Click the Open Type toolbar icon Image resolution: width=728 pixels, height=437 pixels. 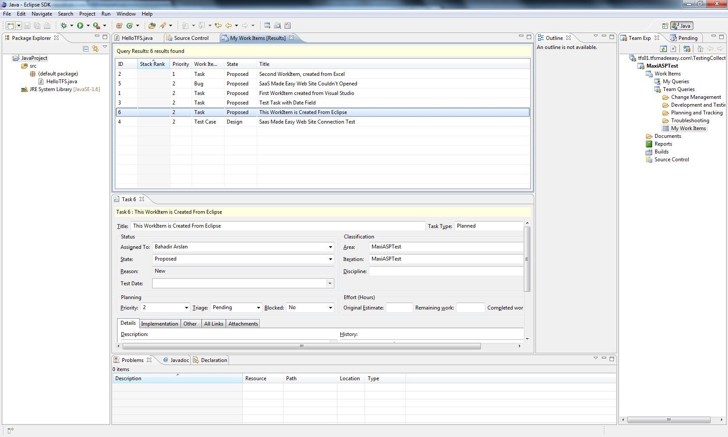pos(152,26)
